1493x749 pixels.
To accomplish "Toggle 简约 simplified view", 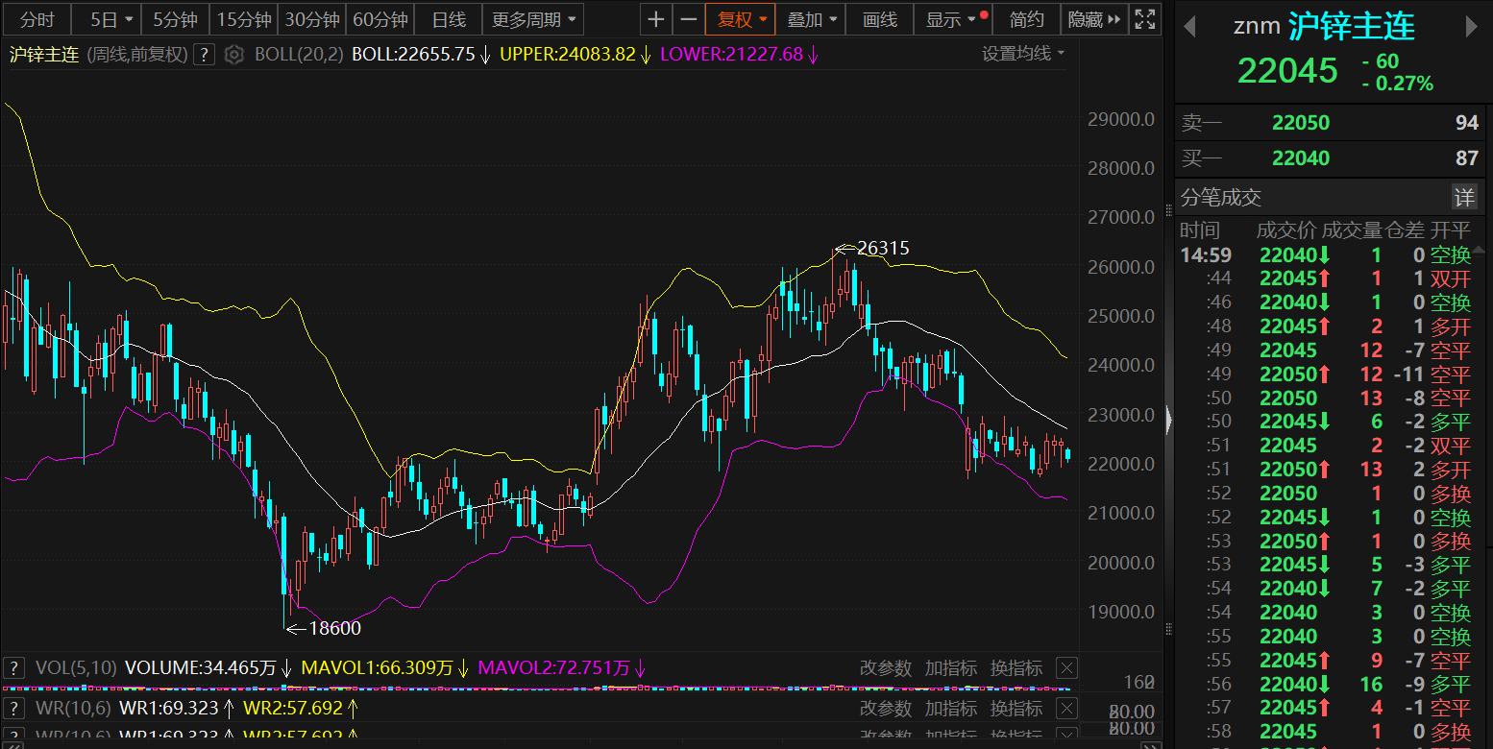I will 1027,19.
